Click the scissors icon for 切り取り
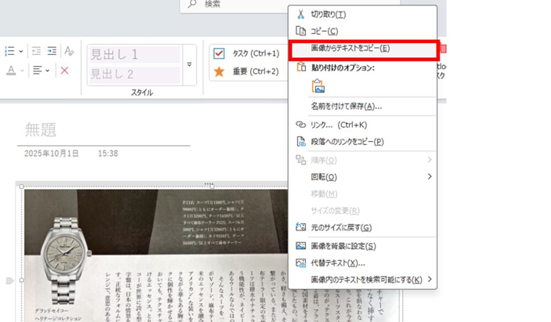Image resolution: width=551 pixels, height=322 pixels. (301, 14)
